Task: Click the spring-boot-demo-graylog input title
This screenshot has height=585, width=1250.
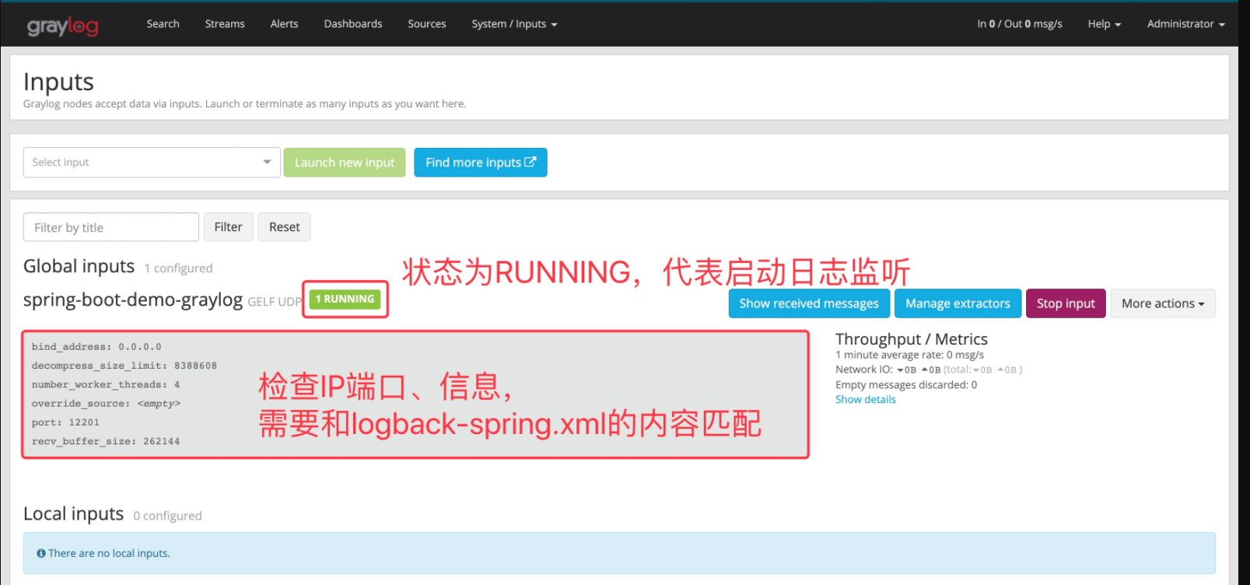Action: [x=133, y=300]
